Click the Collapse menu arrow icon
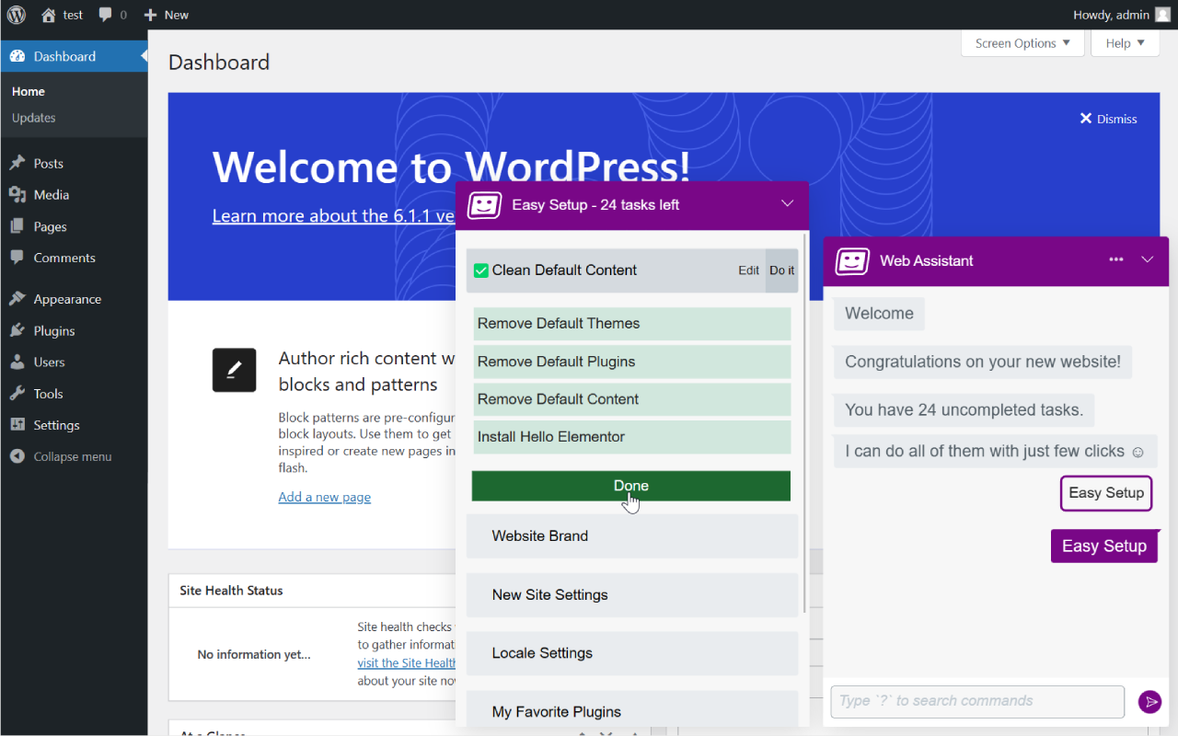1178x736 pixels. 17,456
